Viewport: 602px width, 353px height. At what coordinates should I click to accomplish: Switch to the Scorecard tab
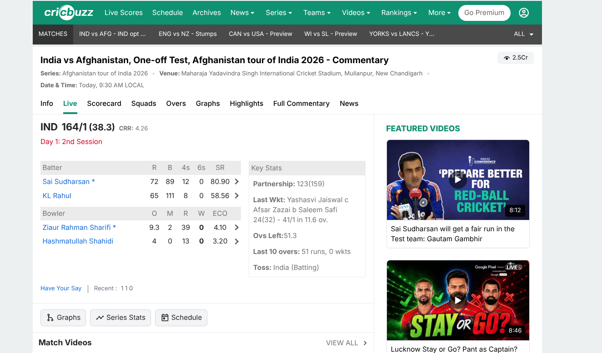(x=104, y=104)
